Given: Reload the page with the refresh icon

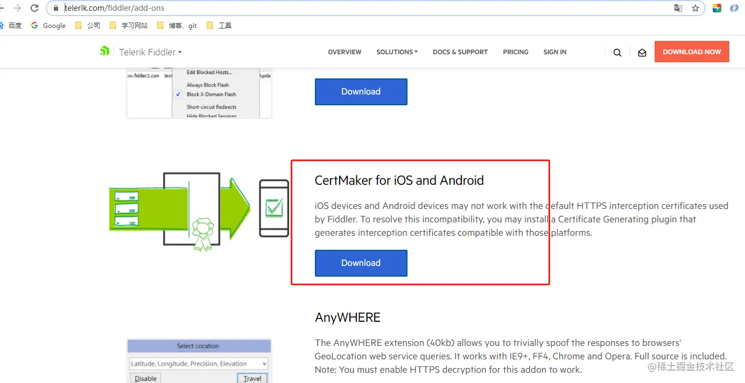Looking at the screenshot, I should tap(34, 8).
